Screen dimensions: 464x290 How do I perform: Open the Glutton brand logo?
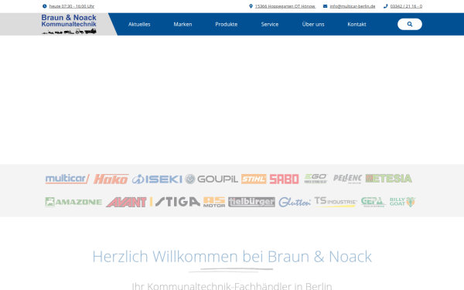[295, 202]
